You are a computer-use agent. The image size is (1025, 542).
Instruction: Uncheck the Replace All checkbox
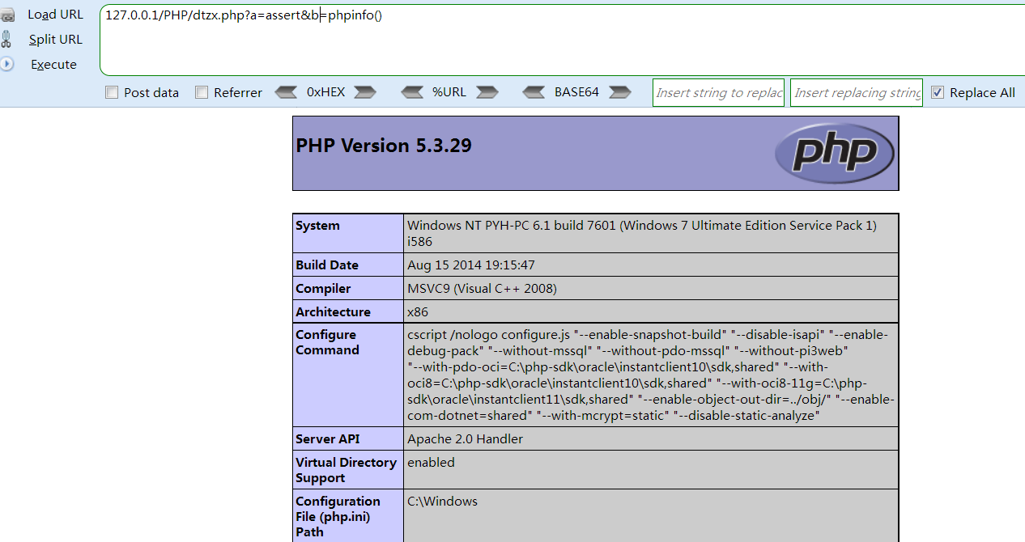[x=938, y=92]
